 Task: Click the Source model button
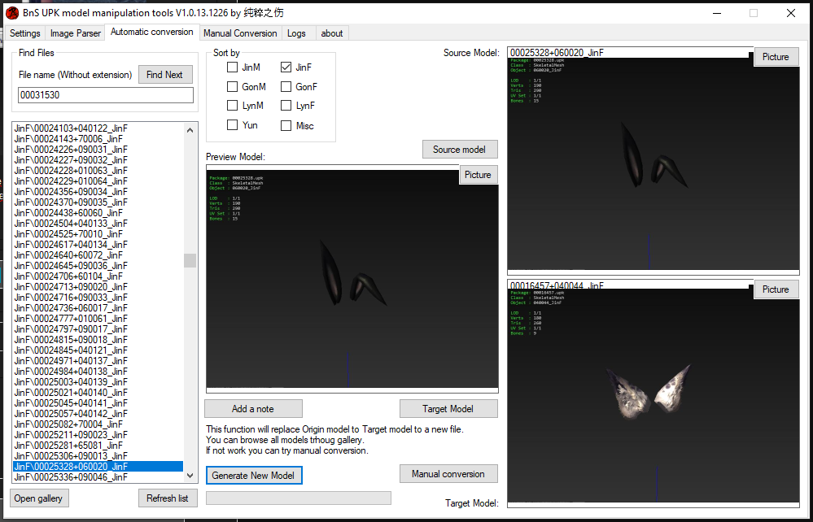(460, 150)
